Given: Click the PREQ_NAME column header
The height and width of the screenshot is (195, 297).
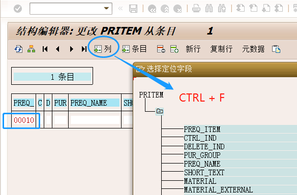Looking at the screenshot, I should (95, 103).
